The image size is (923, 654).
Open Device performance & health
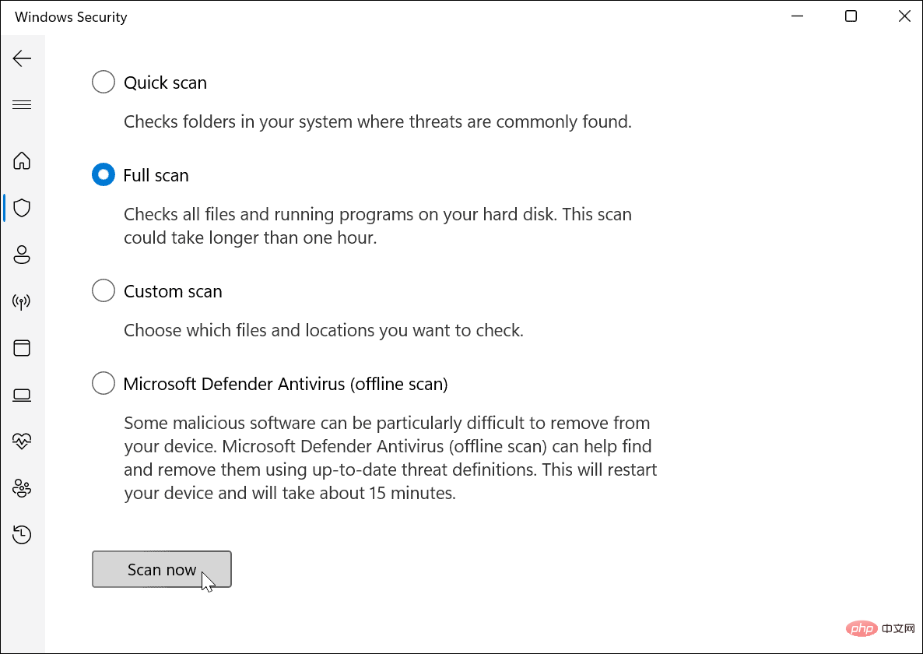[x=23, y=441]
